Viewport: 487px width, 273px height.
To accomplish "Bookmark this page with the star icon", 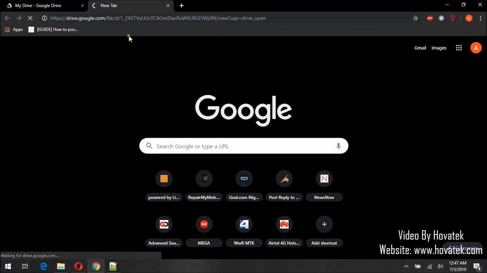I will (x=415, y=18).
